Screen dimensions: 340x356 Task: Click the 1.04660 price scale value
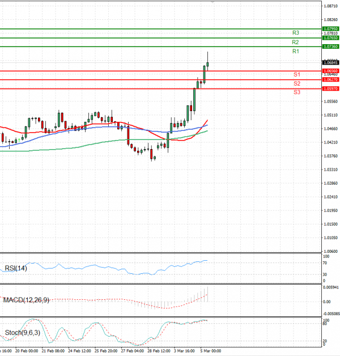click(331, 129)
